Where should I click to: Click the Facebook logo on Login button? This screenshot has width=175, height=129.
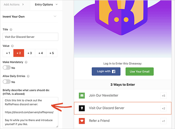(114, 71)
